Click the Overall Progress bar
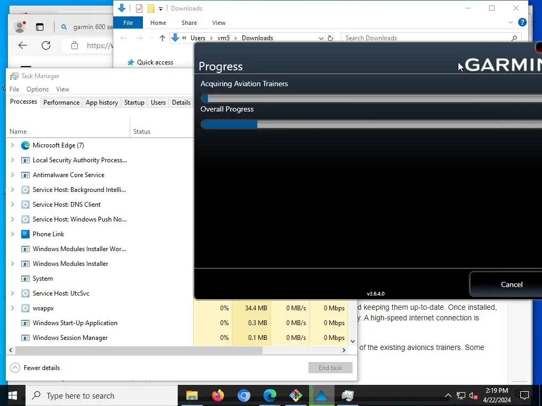The image size is (542, 406). (x=371, y=124)
